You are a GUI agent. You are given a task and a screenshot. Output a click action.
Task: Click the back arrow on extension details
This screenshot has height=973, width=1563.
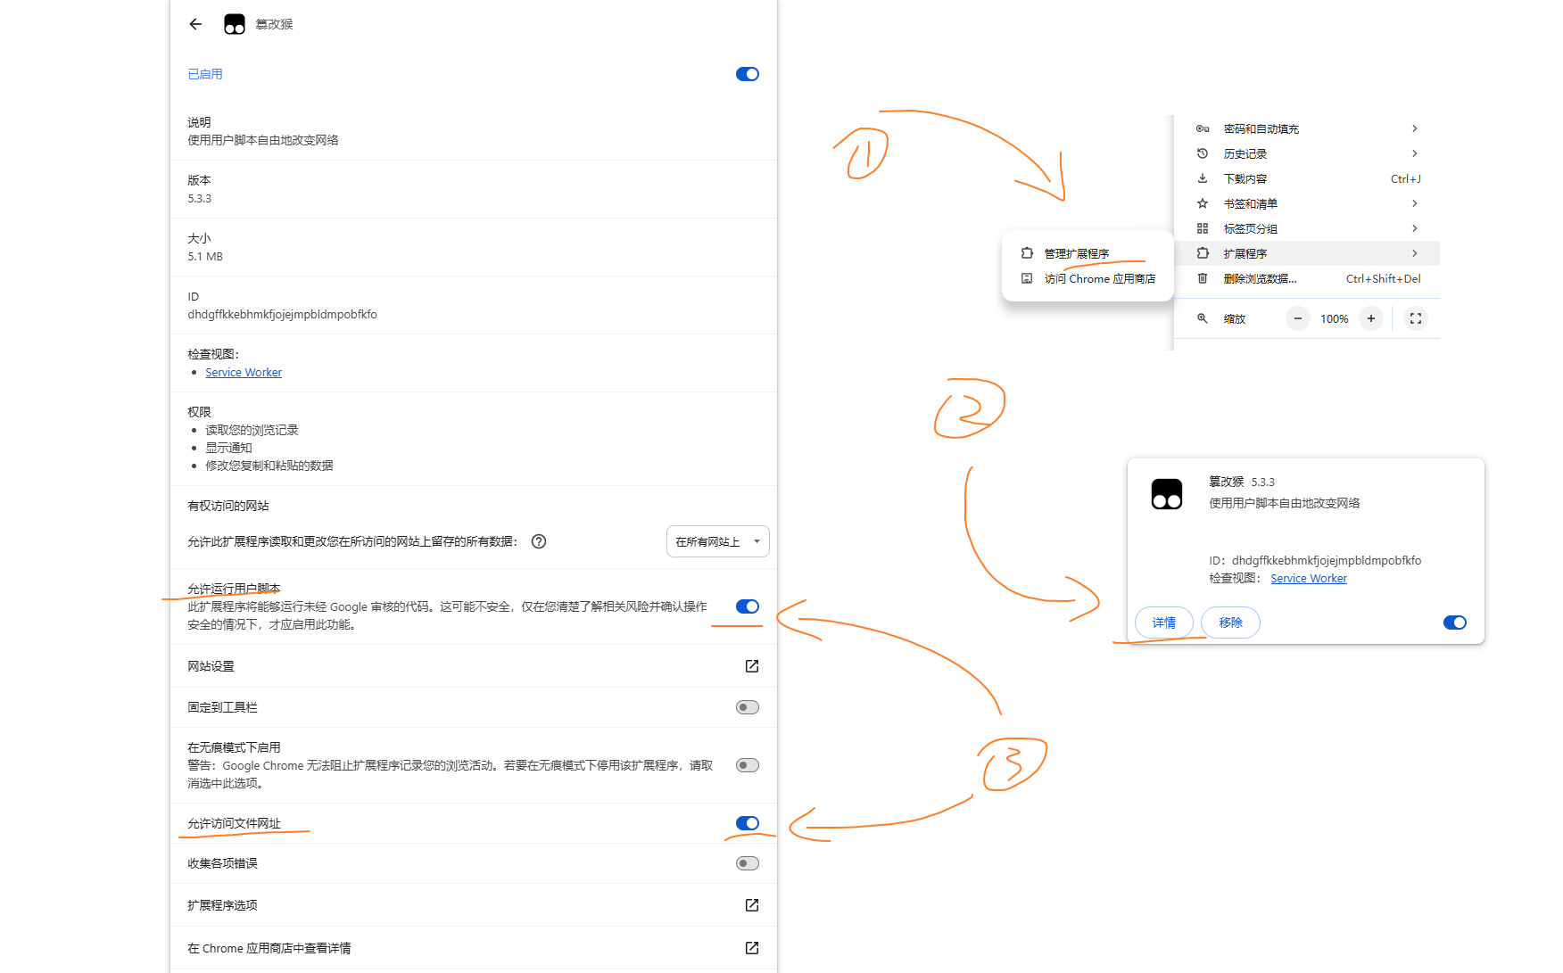pos(195,24)
